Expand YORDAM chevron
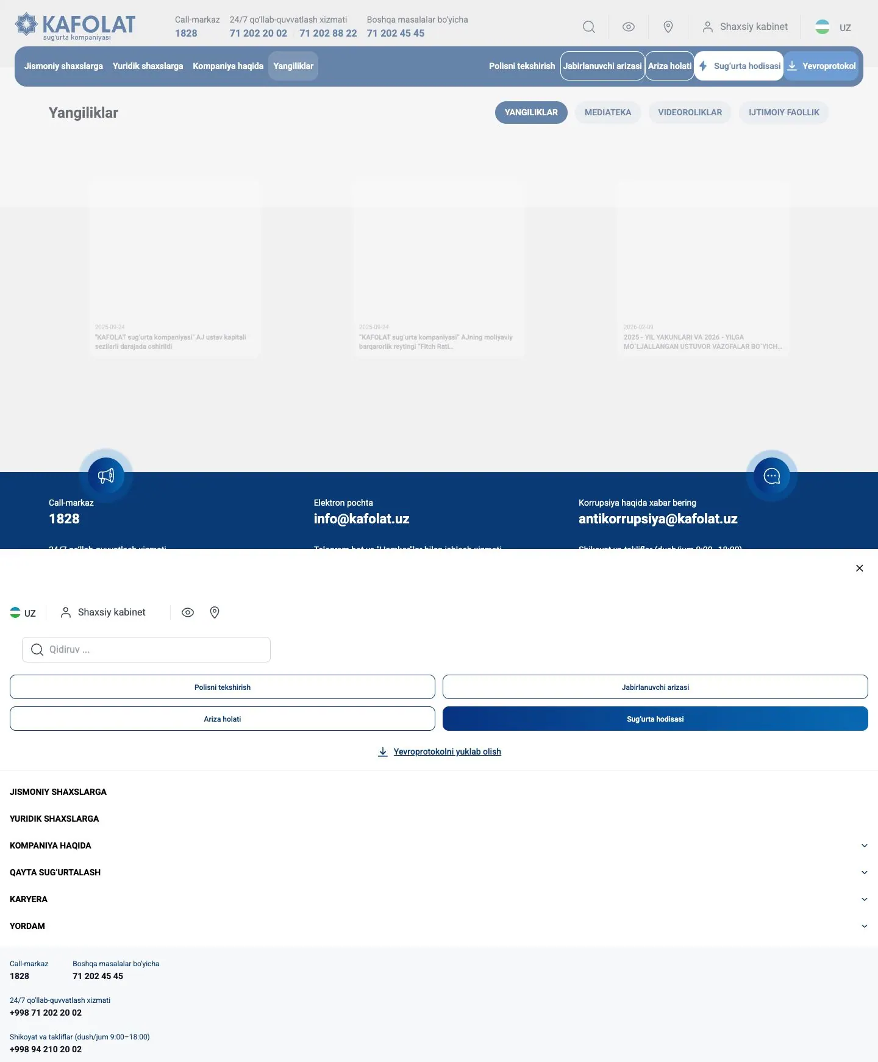This screenshot has height=1062, width=878. click(865, 926)
